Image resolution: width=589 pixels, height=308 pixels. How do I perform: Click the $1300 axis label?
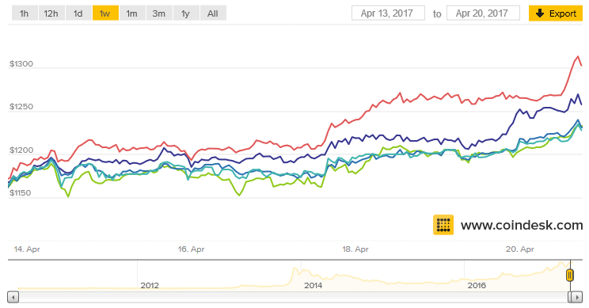pyautogui.click(x=21, y=64)
